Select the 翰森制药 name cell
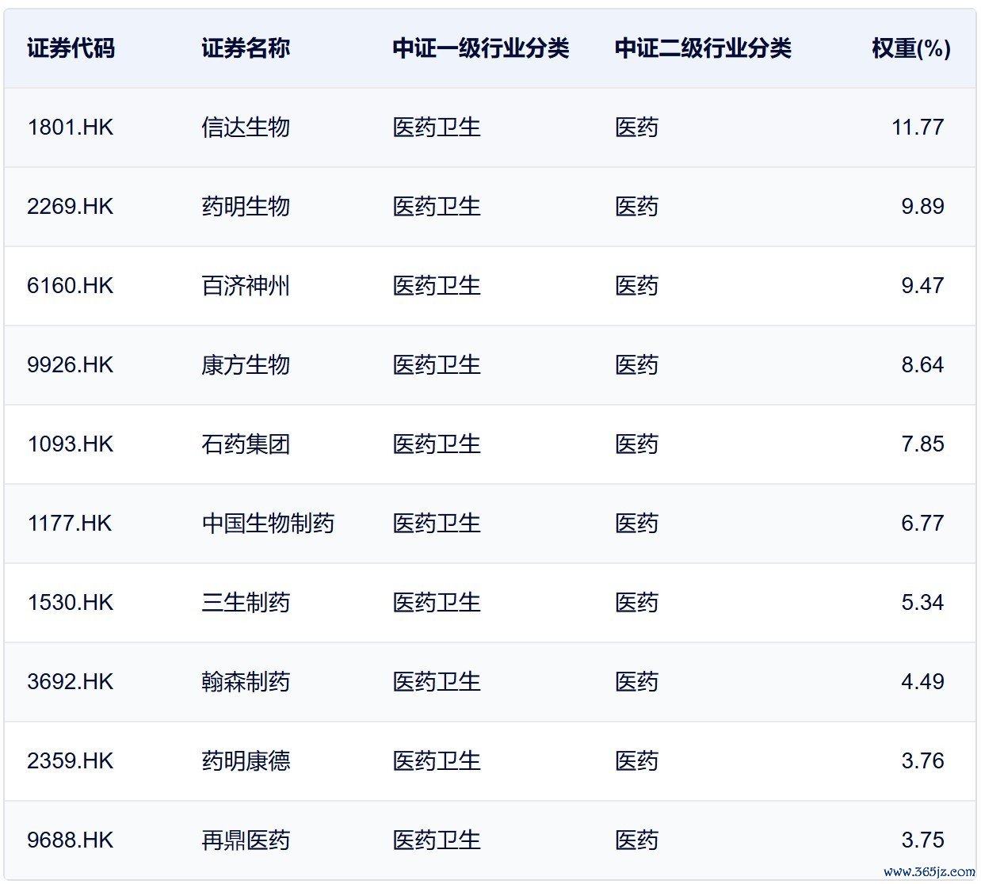The image size is (981, 884). coord(246,682)
